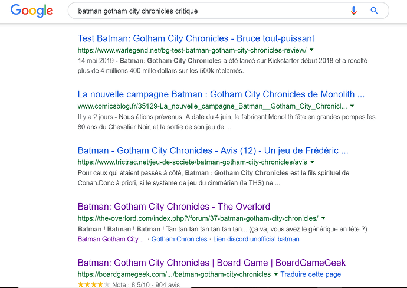Expand dropdown arrow next to trictrac.net URL

pos(312,162)
